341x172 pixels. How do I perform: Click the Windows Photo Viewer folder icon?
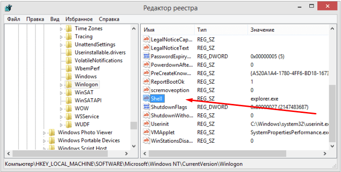52,132
